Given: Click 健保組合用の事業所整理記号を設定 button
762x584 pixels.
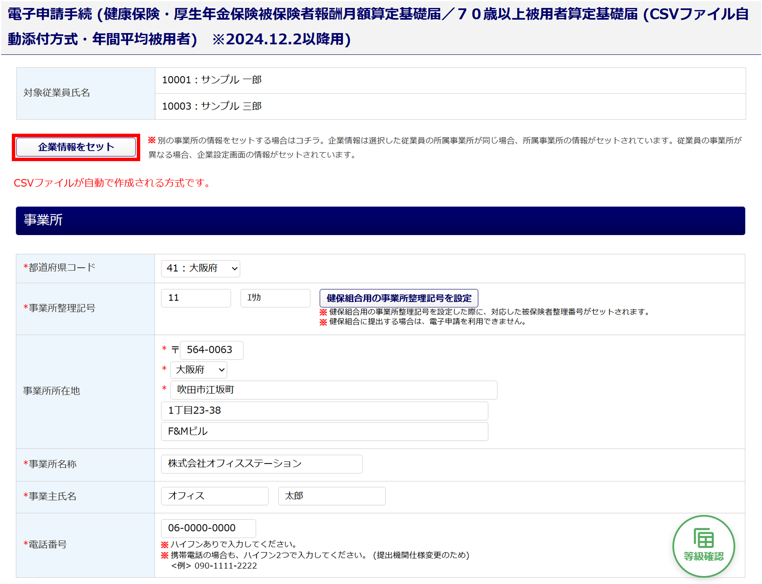Looking at the screenshot, I should pyautogui.click(x=398, y=298).
